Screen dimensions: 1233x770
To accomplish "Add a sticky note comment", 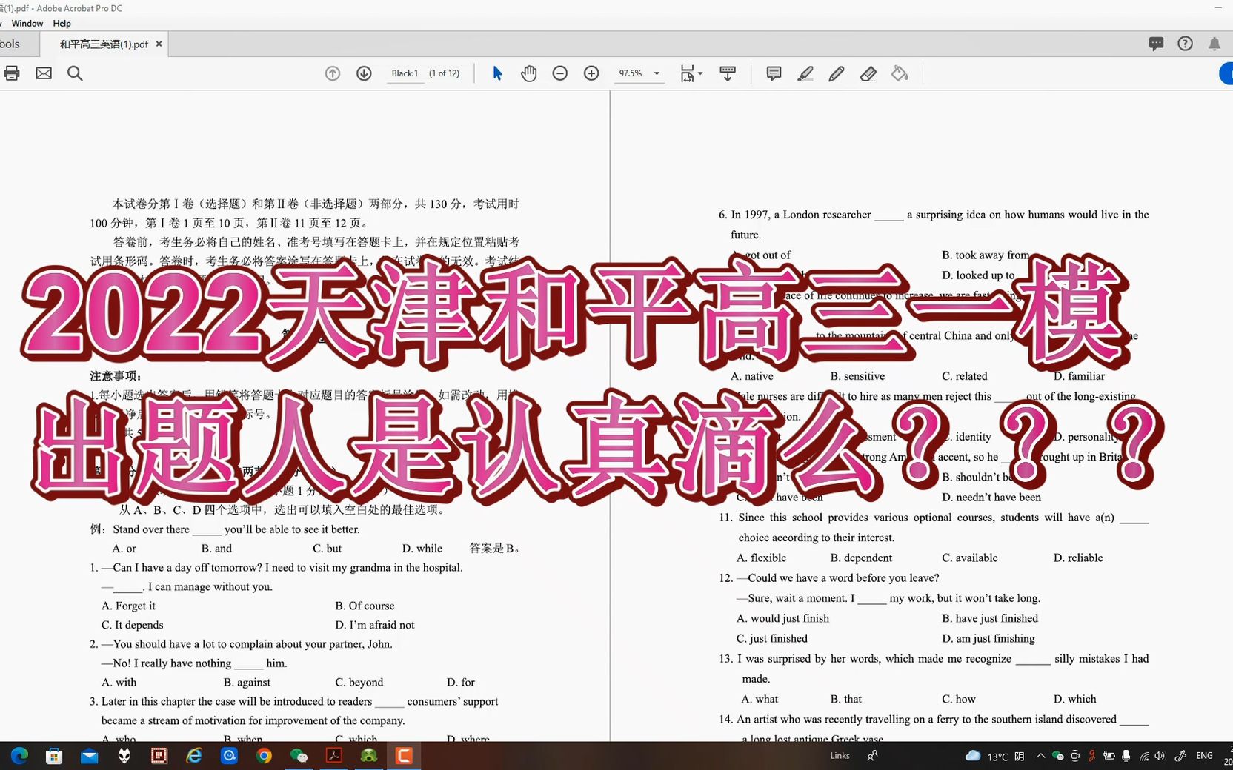I will click(774, 73).
